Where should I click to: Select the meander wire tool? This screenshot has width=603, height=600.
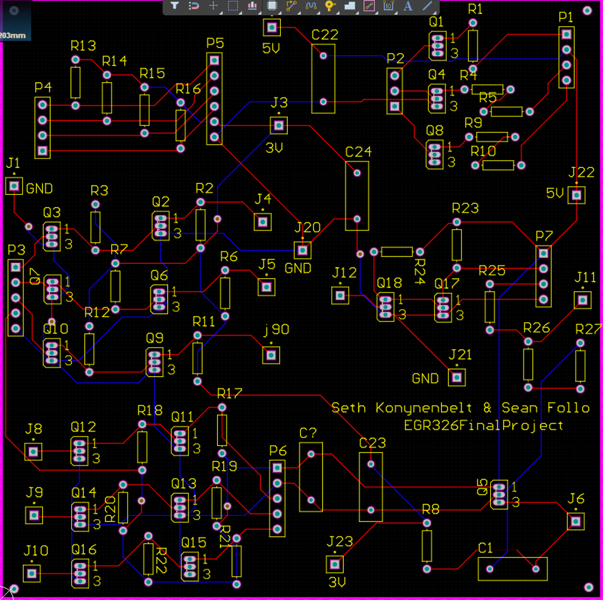[311, 6]
